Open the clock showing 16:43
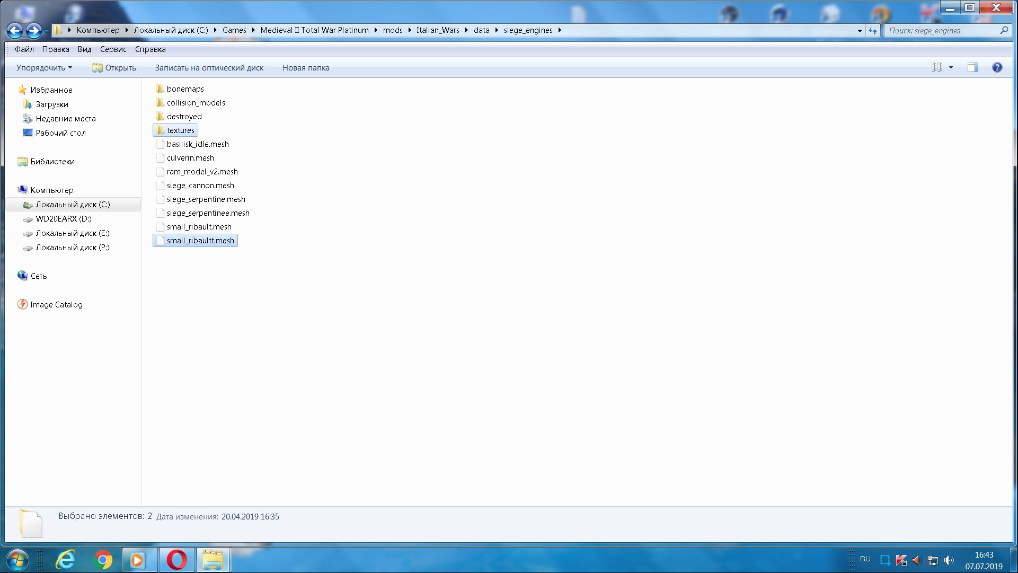The height and width of the screenshot is (573, 1018). (x=984, y=560)
